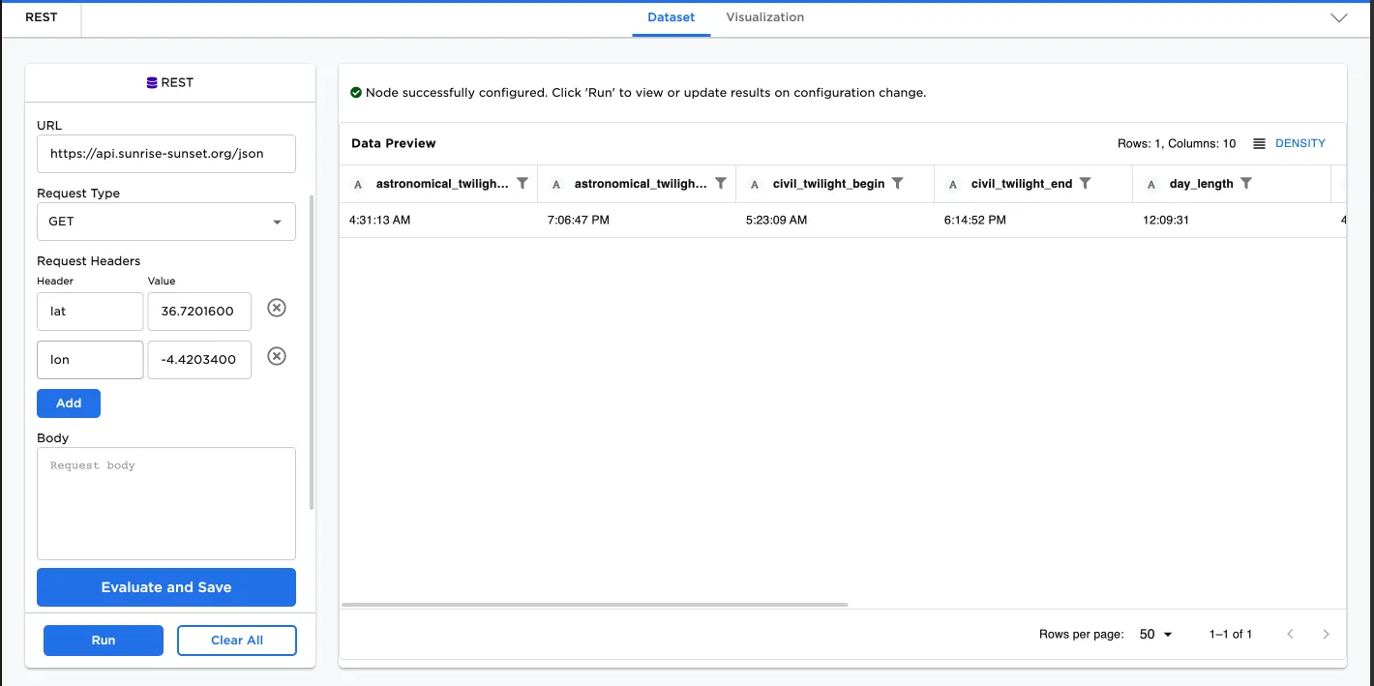Add a new request header
Viewport: 1374px width, 686px height.
[68, 403]
